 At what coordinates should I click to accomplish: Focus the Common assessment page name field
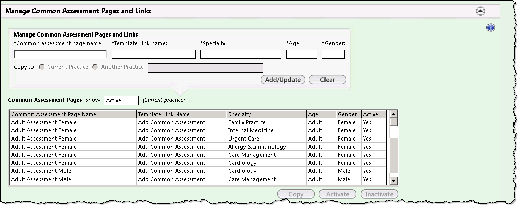point(60,54)
